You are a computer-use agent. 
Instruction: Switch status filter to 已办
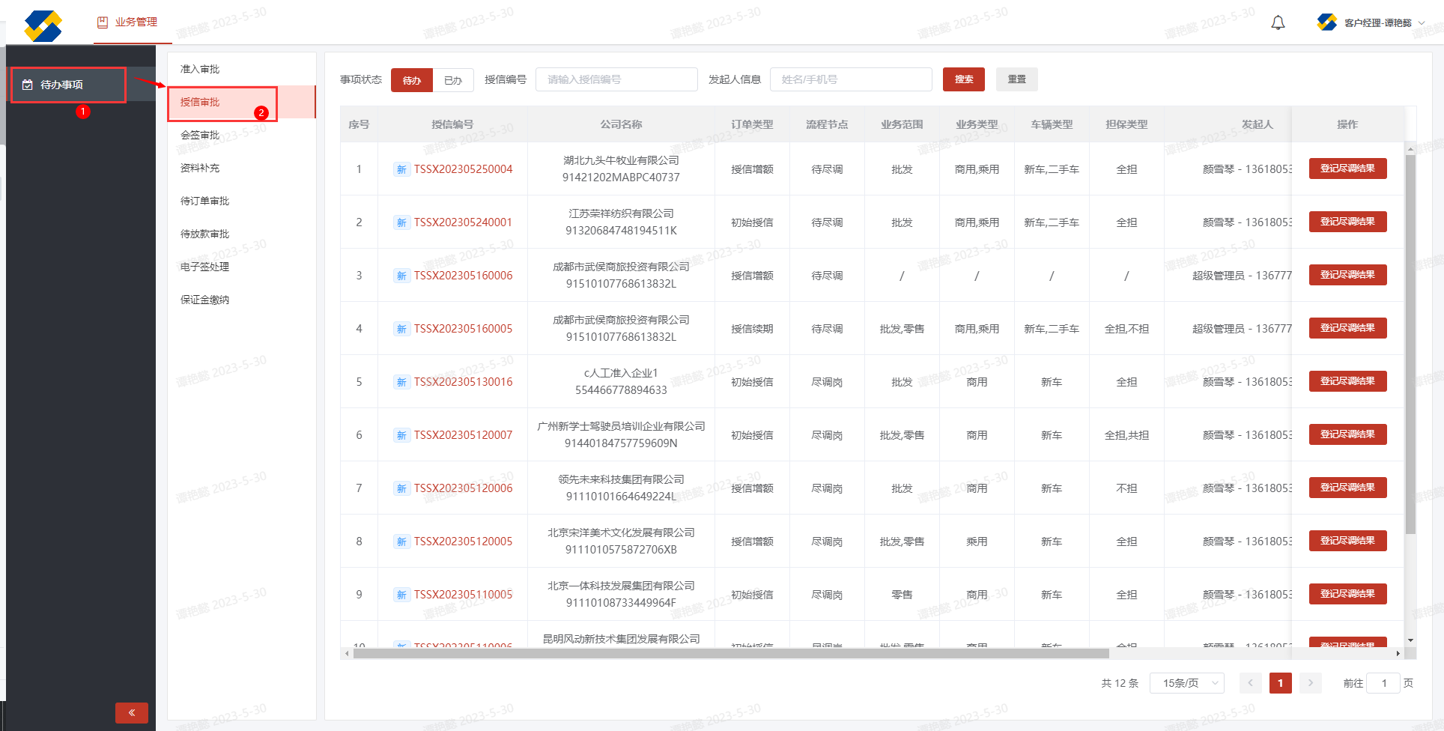click(x=453, y=80)
